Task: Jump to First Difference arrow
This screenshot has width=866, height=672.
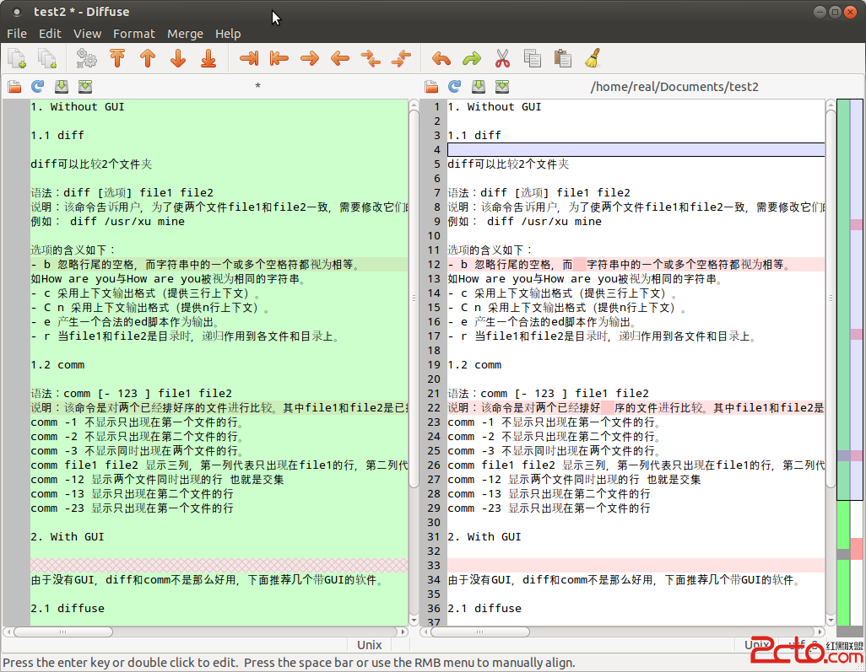Action: [117, 58]
